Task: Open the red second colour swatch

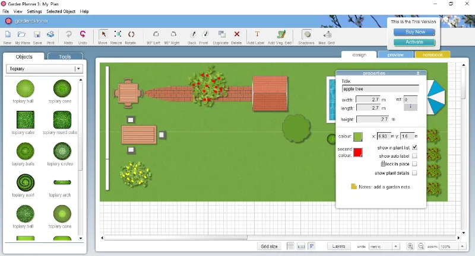Action: pyautogui.click(x=358, y=152)
